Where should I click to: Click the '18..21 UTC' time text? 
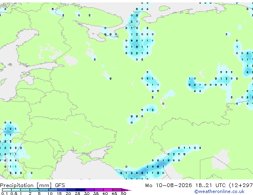tap(210, 185)
